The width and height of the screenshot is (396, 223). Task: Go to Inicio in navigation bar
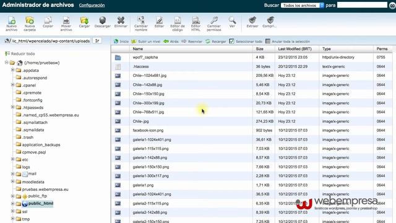coord(121,42)
